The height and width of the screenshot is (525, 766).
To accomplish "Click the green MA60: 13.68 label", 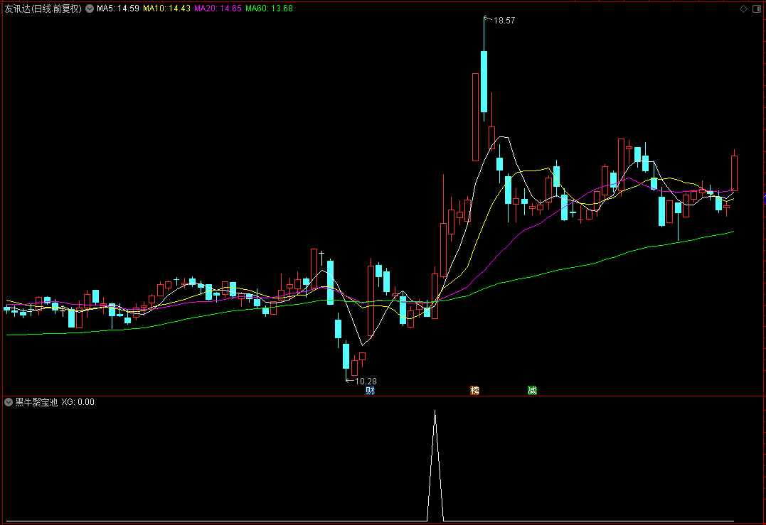I will [269, 9].
